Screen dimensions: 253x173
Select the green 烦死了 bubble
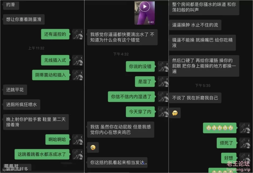click(x=226, y=143)
